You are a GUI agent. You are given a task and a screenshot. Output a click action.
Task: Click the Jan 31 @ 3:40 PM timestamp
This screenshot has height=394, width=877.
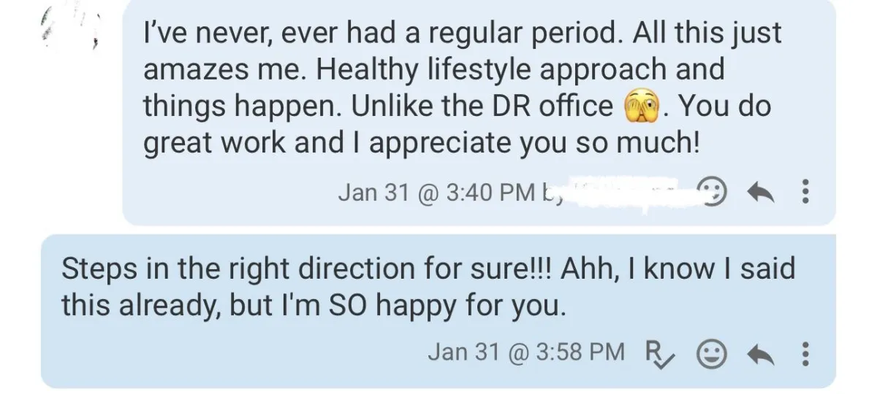point(437,192)
